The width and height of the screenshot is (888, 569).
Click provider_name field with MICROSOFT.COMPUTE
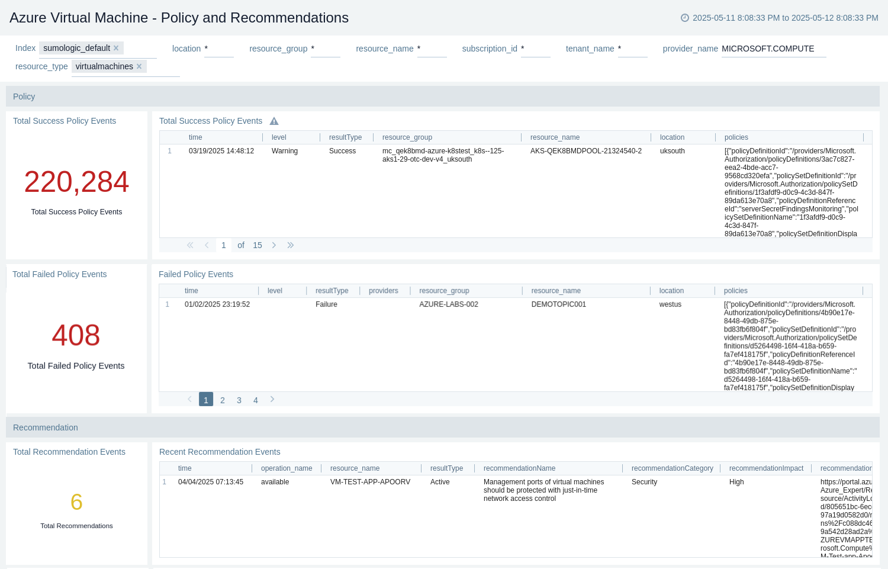(774, 49)
